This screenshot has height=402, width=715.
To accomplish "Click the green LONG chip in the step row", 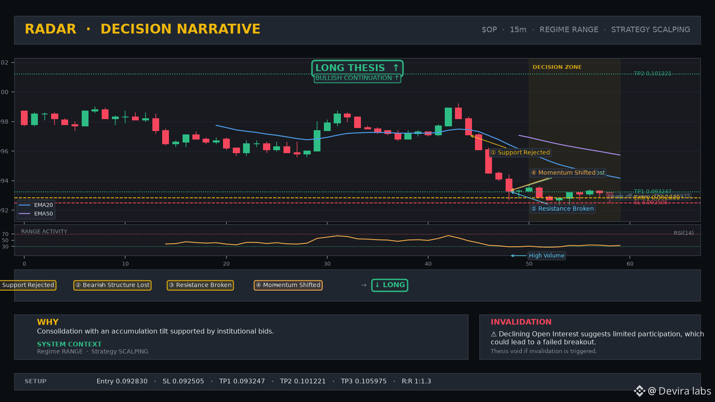I will coord(389,285).
